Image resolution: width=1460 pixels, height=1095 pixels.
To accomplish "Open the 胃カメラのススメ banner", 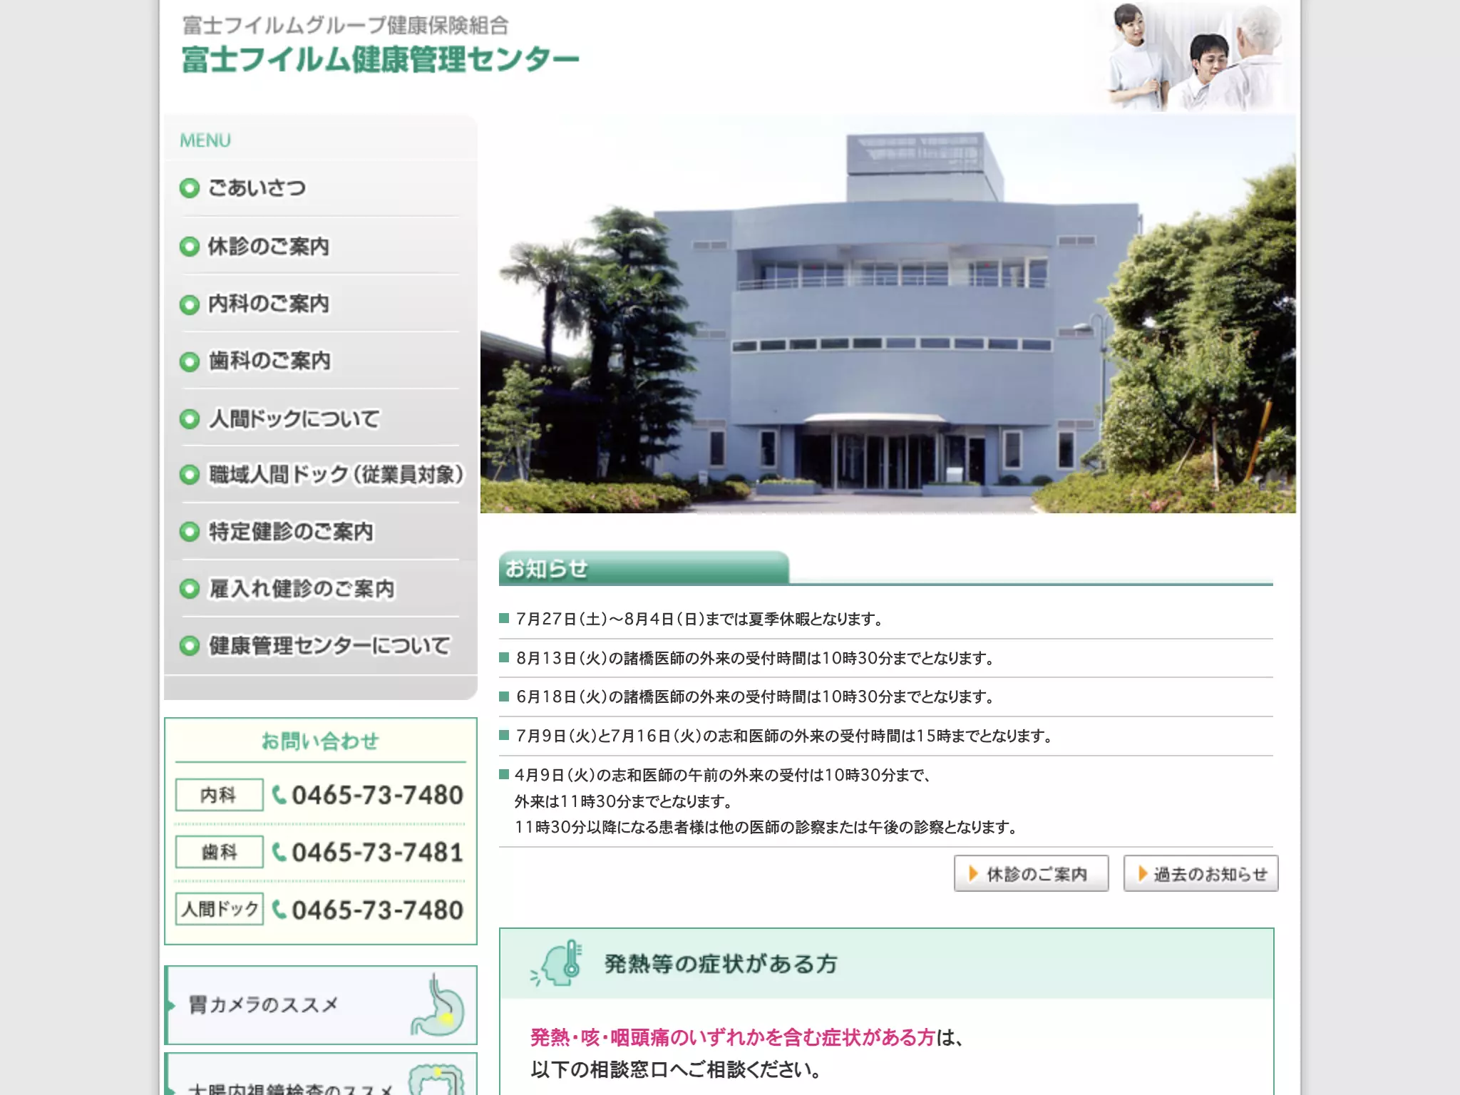I will click(321, 1005).
